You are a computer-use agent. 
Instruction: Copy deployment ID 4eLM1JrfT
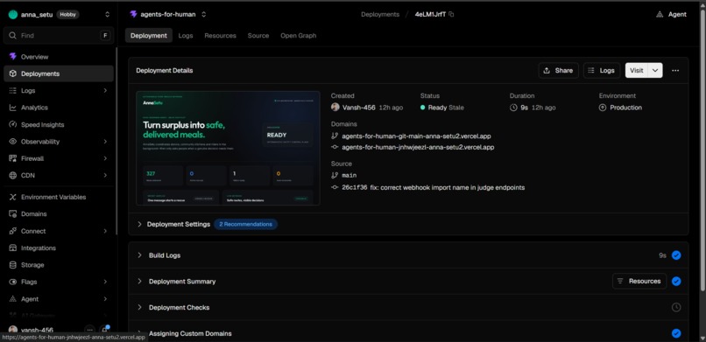(452, 14)
